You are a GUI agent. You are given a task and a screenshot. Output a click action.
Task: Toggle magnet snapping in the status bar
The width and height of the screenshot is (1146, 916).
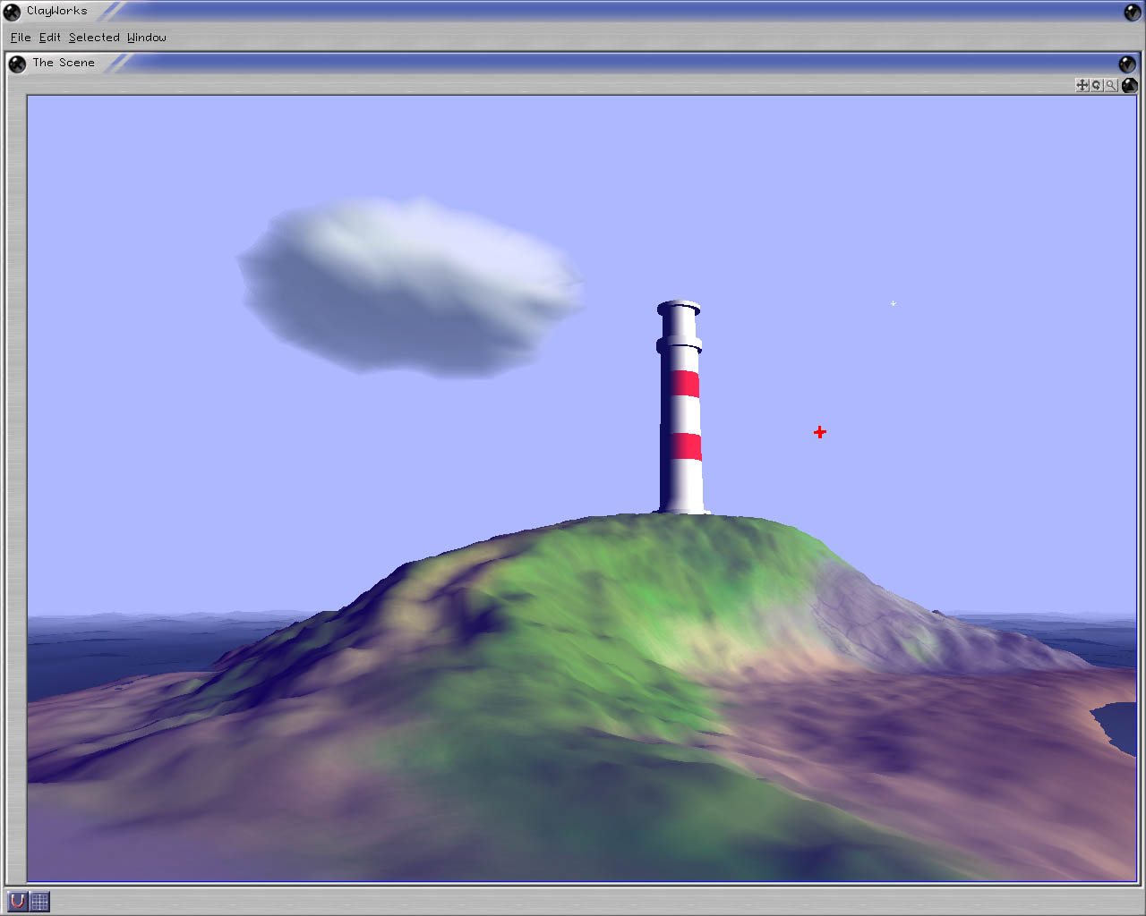17,901
